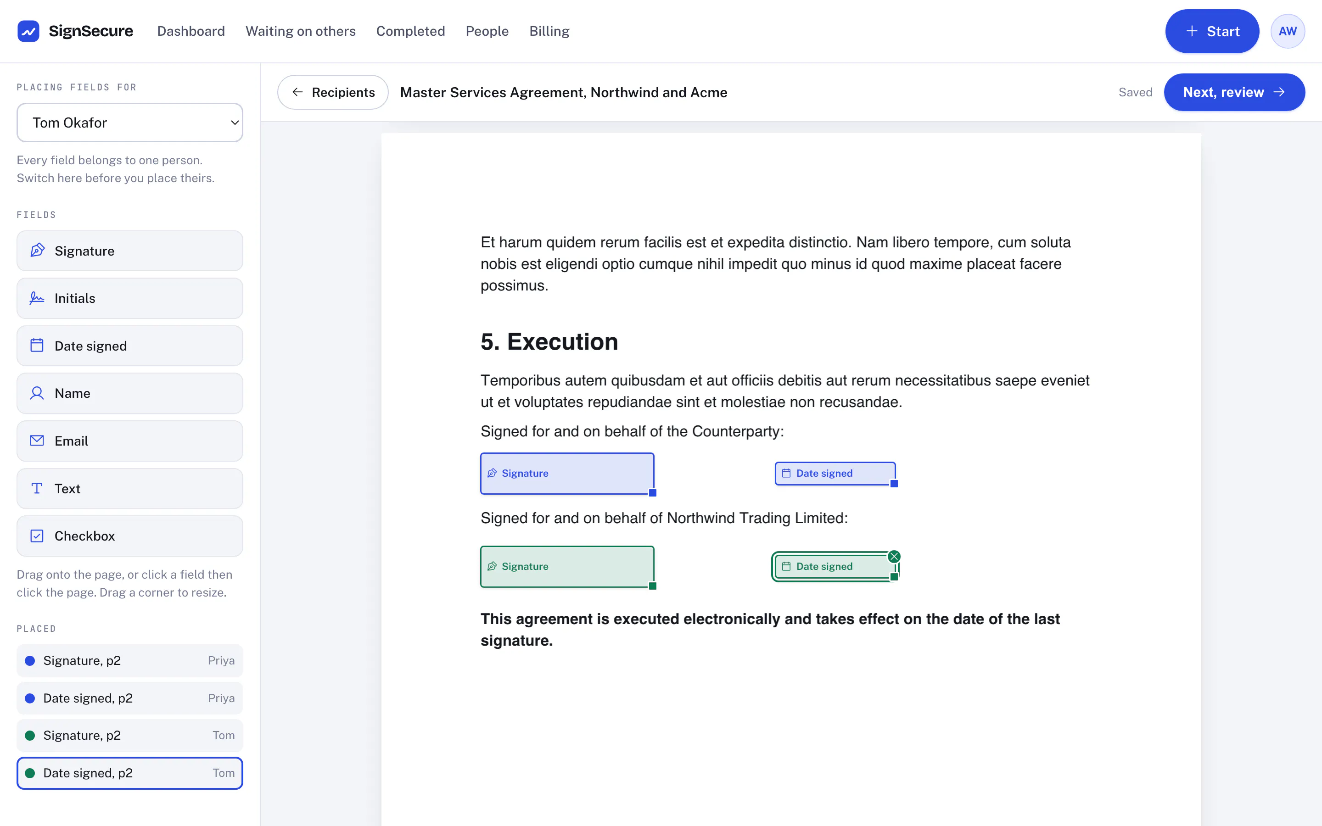Click 'Signed for and on behalf of the Counterparty' line

pos(632,431)
